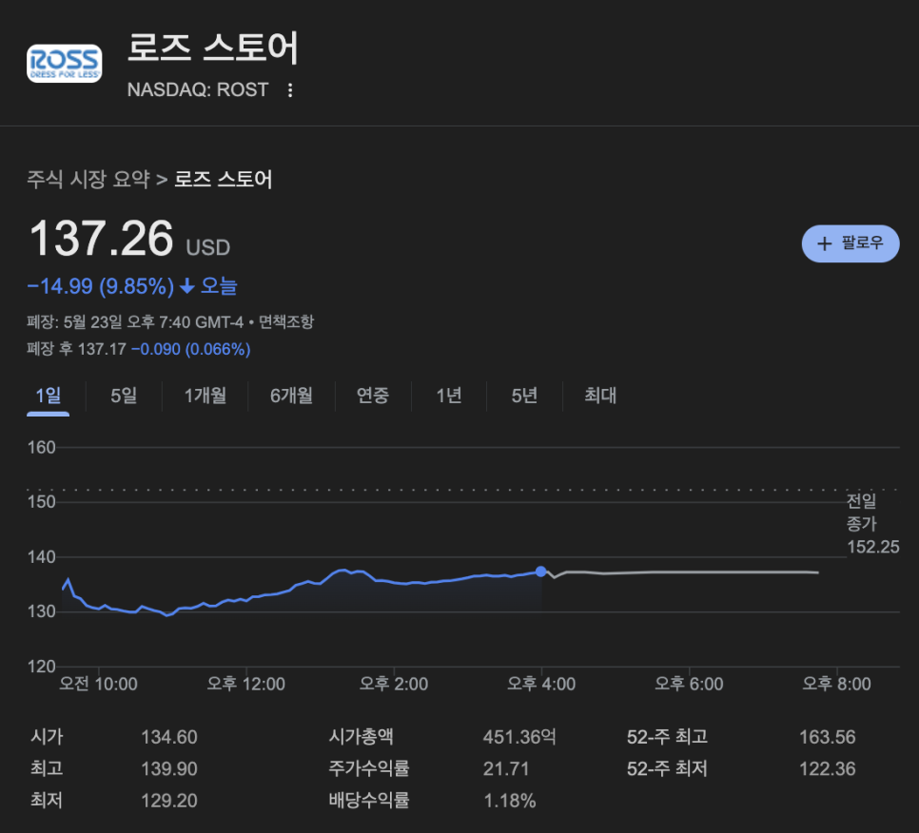Click the blue closing-price marker on the chart

tap(541, 571)
